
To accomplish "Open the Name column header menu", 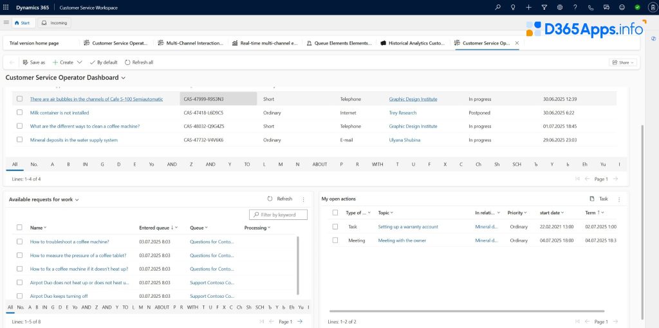I will coord(38,228).
